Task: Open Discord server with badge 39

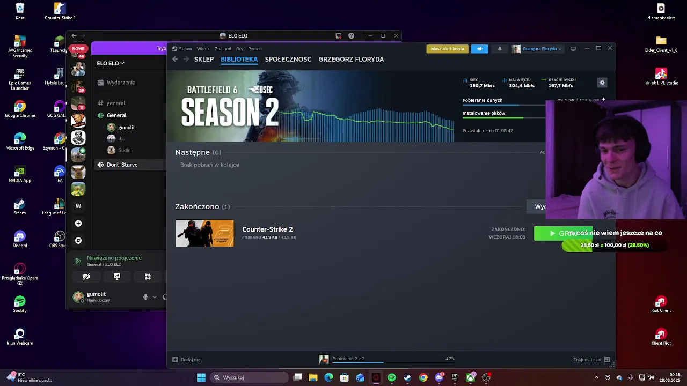Action: (x=78, y=86)
